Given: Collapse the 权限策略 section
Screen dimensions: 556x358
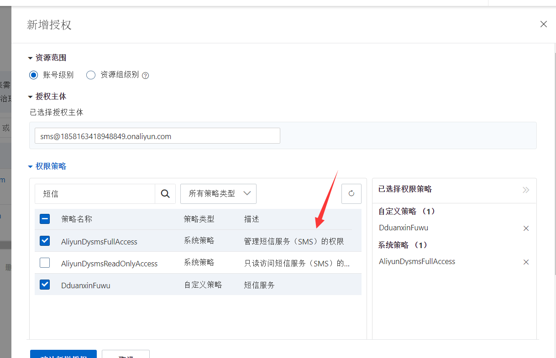Looking at the screenshot, I should 31,166.
